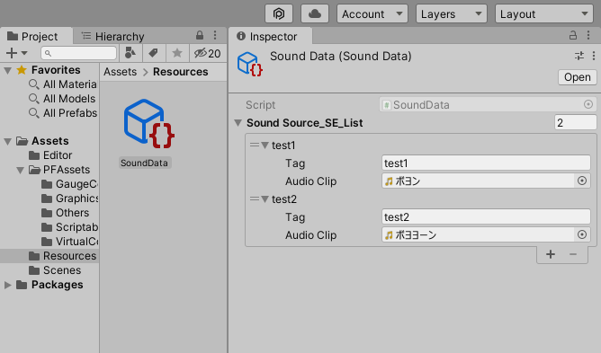Click the plus create-asset button
The image size is (601, 353).
tap(12, 53)
